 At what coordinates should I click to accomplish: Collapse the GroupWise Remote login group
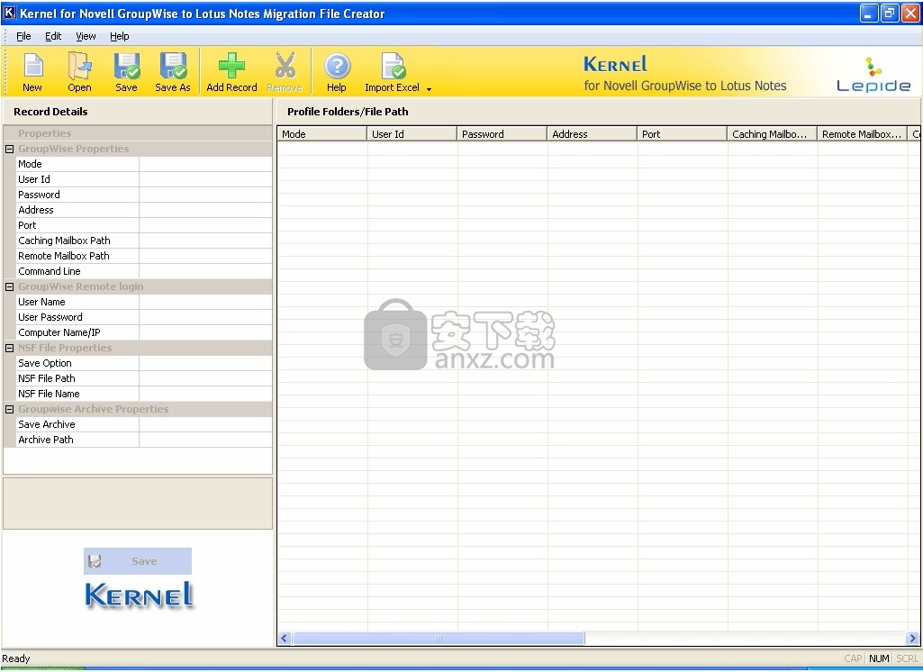(9, 286)
